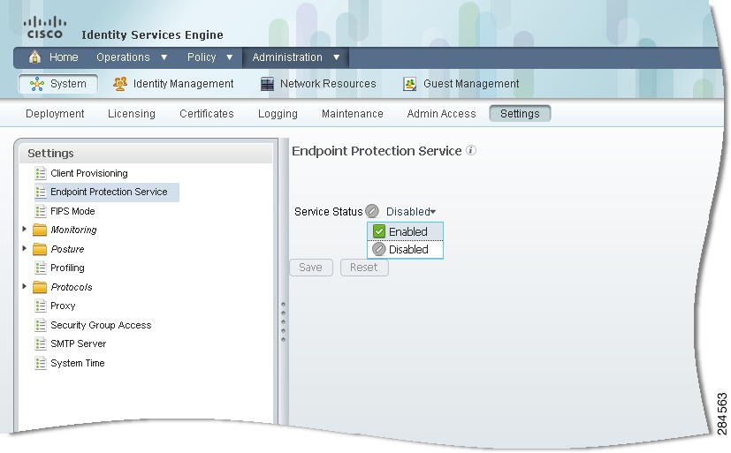The height and width of the screenshot is (453, 731).
Task: Click the Profiling list icon
Action: (41, 268)
